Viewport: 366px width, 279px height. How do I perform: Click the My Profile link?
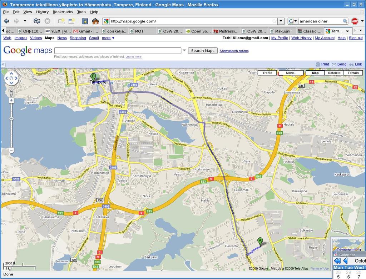[280, 38]
